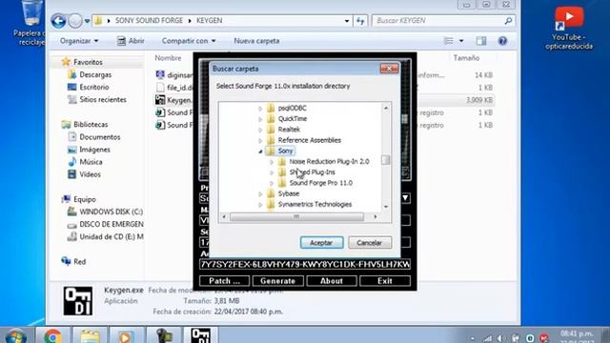This screenshot has height=343, width=610.
Task: Click the change view icon in Explorer toolbar
Action: click(449, 41)
